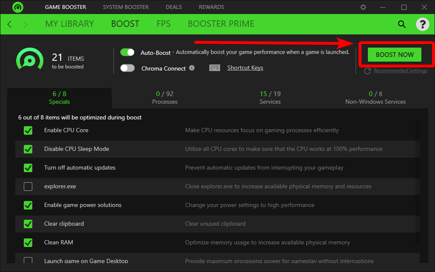Click 'Automatically boost your game performance' text

point(263,52)
